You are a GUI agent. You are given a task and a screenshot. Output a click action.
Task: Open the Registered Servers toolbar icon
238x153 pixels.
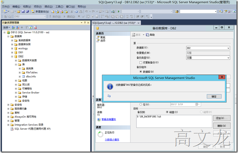(x=221, y=11)
